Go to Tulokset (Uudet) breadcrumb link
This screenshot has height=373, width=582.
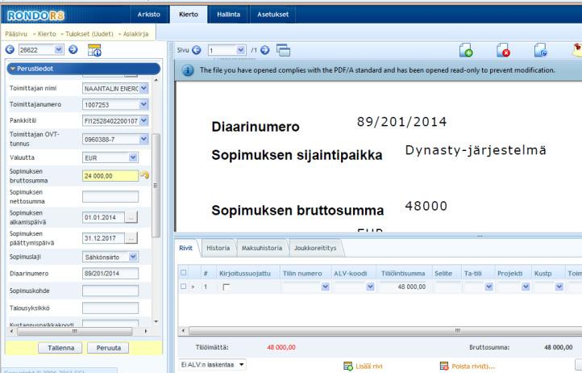(x=89, y=34)
